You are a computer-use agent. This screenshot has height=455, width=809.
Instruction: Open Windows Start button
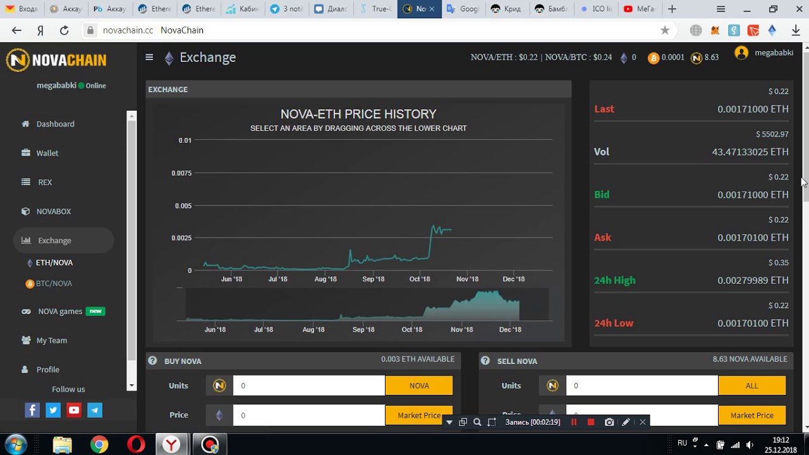[x=16, y=445]
